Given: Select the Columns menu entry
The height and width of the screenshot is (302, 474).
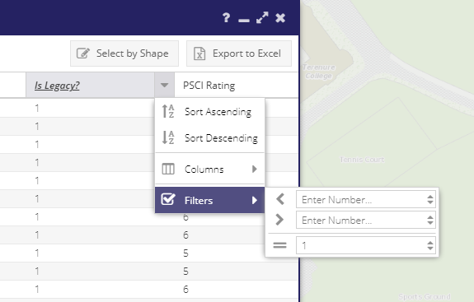Looking at the screenshot, I should tap(209, 169).
